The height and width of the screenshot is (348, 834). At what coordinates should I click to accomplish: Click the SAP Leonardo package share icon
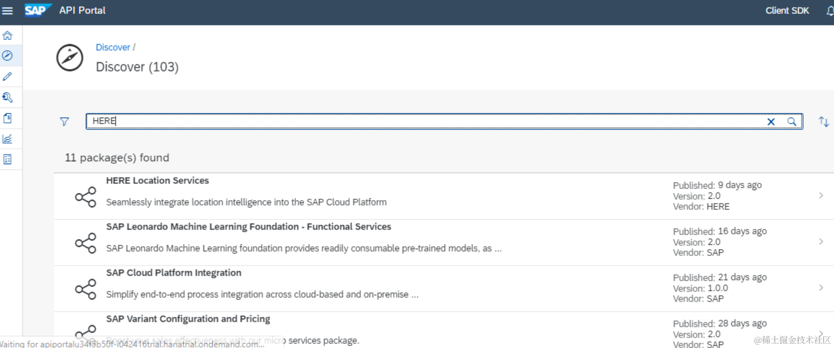coord(86,243)
